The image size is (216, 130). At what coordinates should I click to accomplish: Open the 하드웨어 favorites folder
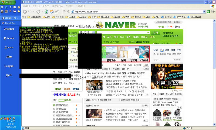(x=103, y=17)
